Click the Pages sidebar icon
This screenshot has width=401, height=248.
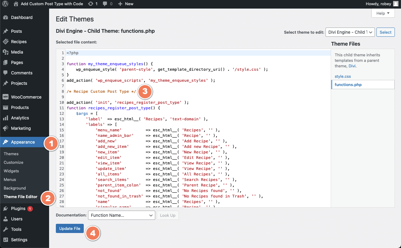pos(6,62)
